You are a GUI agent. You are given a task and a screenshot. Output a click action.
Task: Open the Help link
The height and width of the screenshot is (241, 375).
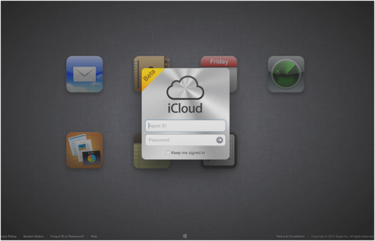[x=94, y=236]
